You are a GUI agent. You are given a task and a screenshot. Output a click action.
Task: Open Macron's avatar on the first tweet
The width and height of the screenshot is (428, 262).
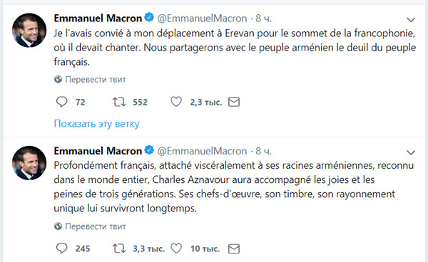pos(29,30)
